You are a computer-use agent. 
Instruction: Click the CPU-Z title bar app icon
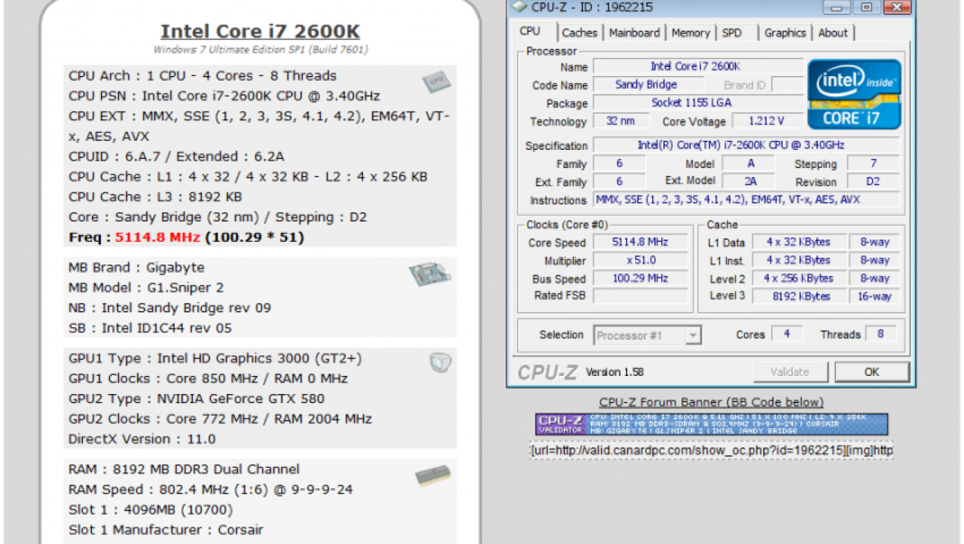point(519,8)
